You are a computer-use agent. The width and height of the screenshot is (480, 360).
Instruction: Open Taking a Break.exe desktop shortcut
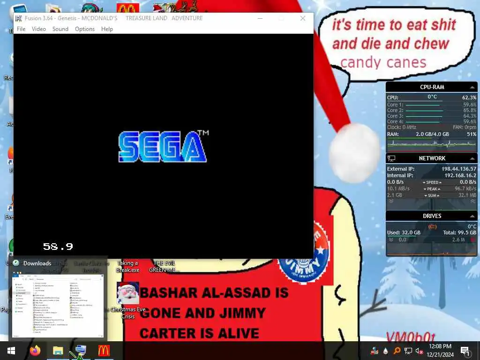pyautogui.click(x=127, y=266)
